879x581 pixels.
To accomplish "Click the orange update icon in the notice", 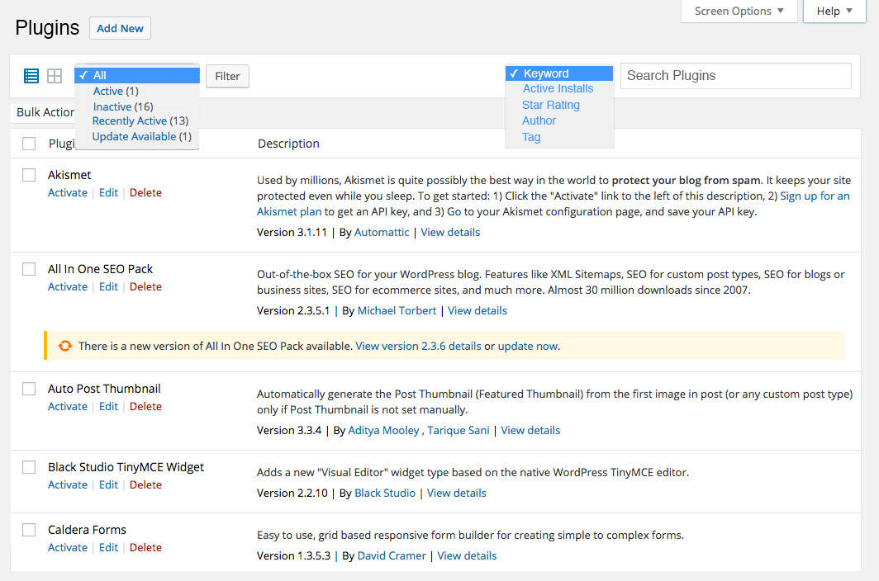I will (64, 346).
